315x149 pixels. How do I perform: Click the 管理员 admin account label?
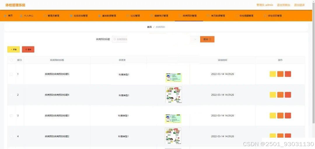tap(265, 5)
